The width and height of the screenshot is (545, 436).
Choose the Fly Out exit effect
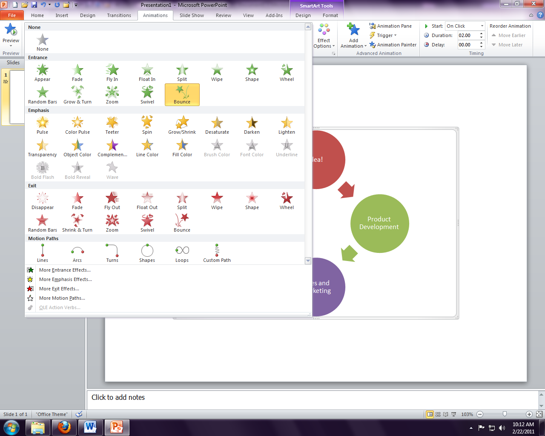[x=112, y=201]
